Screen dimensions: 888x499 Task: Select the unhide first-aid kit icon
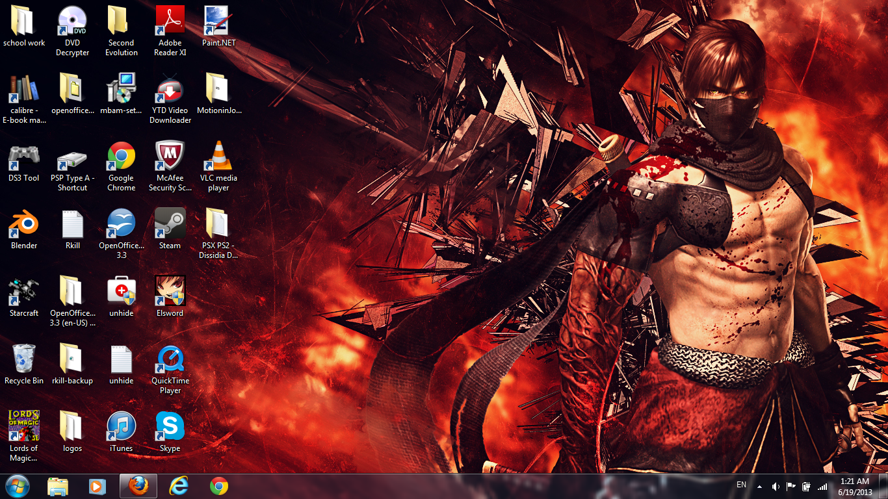pyautogui.click(x=121, y=291)
